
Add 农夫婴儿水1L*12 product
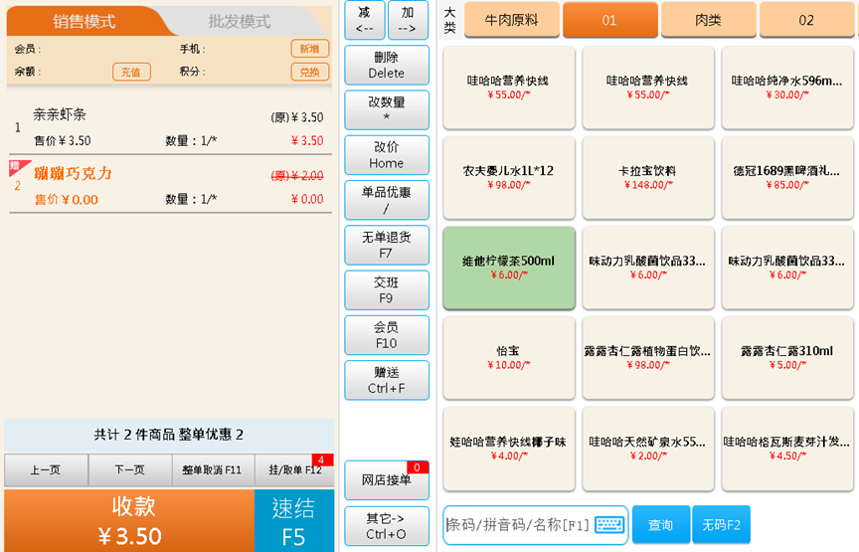click(x=509, y=178)
